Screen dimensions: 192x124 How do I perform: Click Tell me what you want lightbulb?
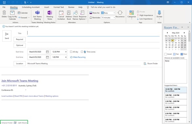88,7
